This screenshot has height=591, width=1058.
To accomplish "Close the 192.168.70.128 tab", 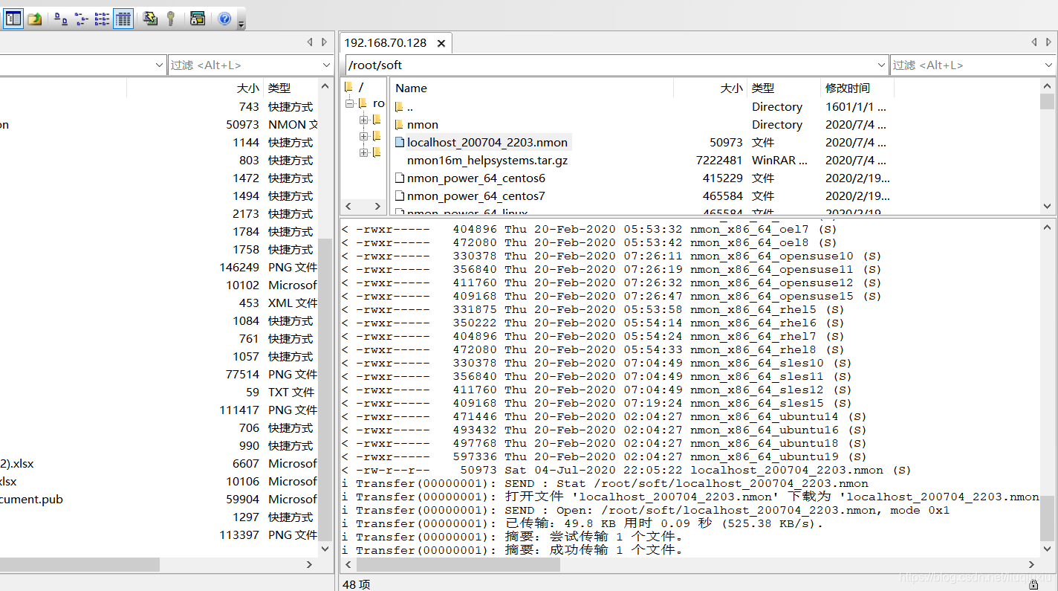I will click(441, 44).
